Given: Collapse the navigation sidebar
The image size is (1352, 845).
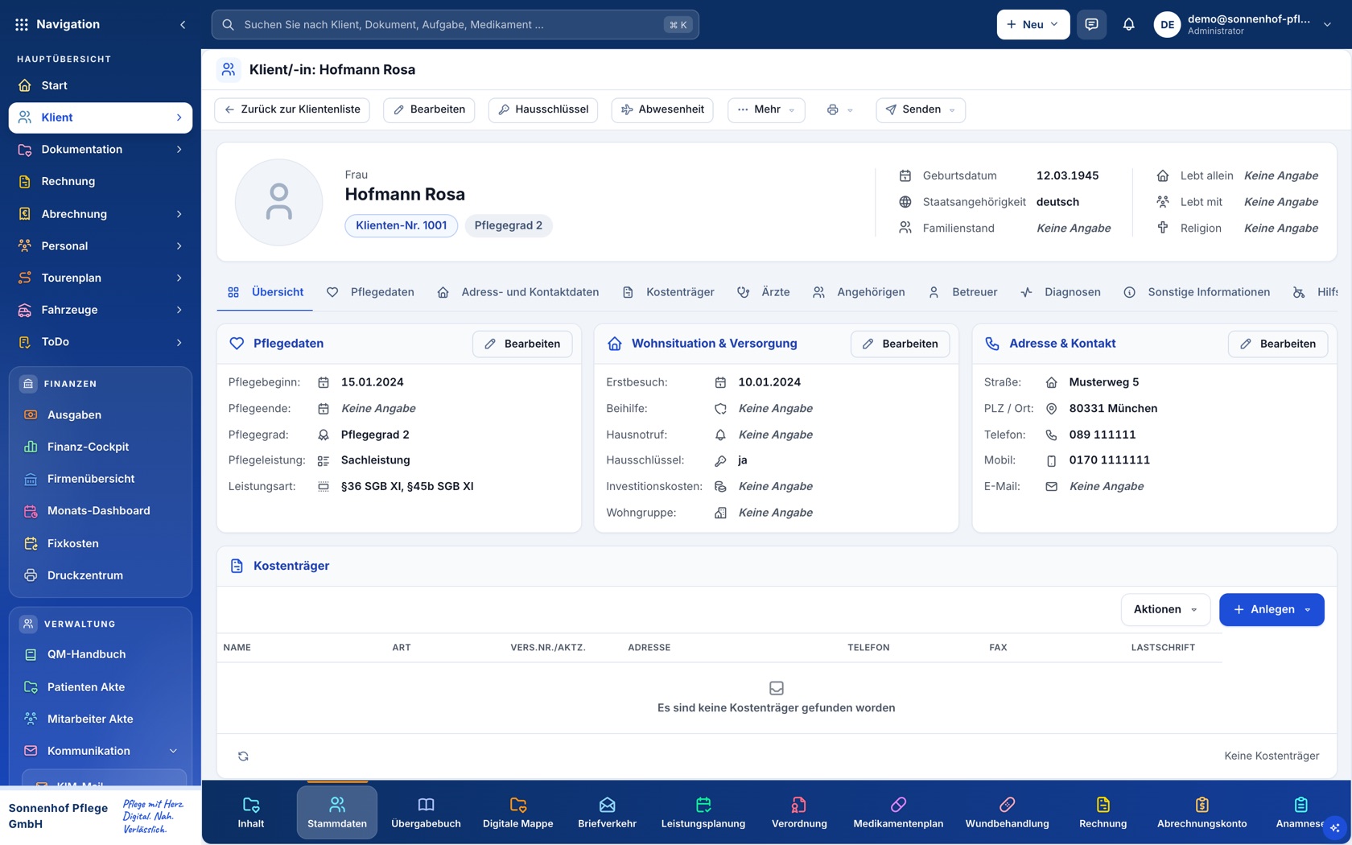Looking at the screenshot, I should pos(183,24).
